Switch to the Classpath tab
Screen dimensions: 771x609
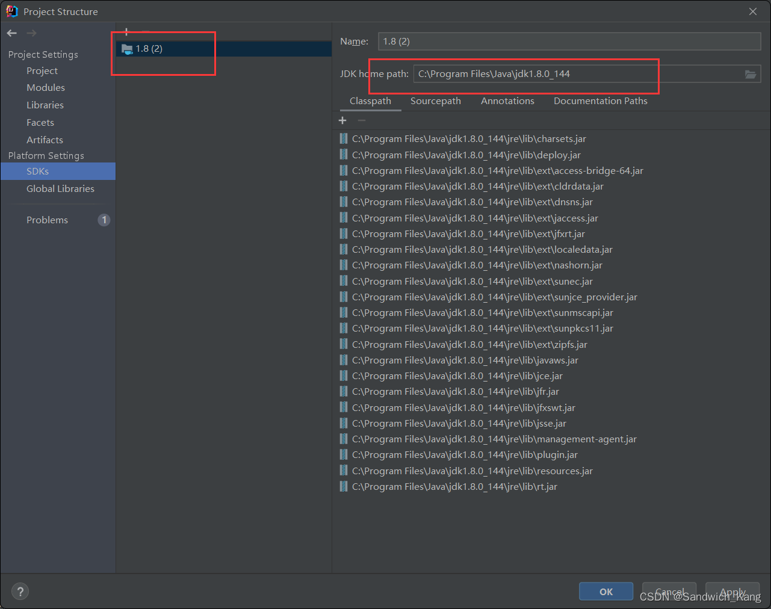(x=370, y=101)
